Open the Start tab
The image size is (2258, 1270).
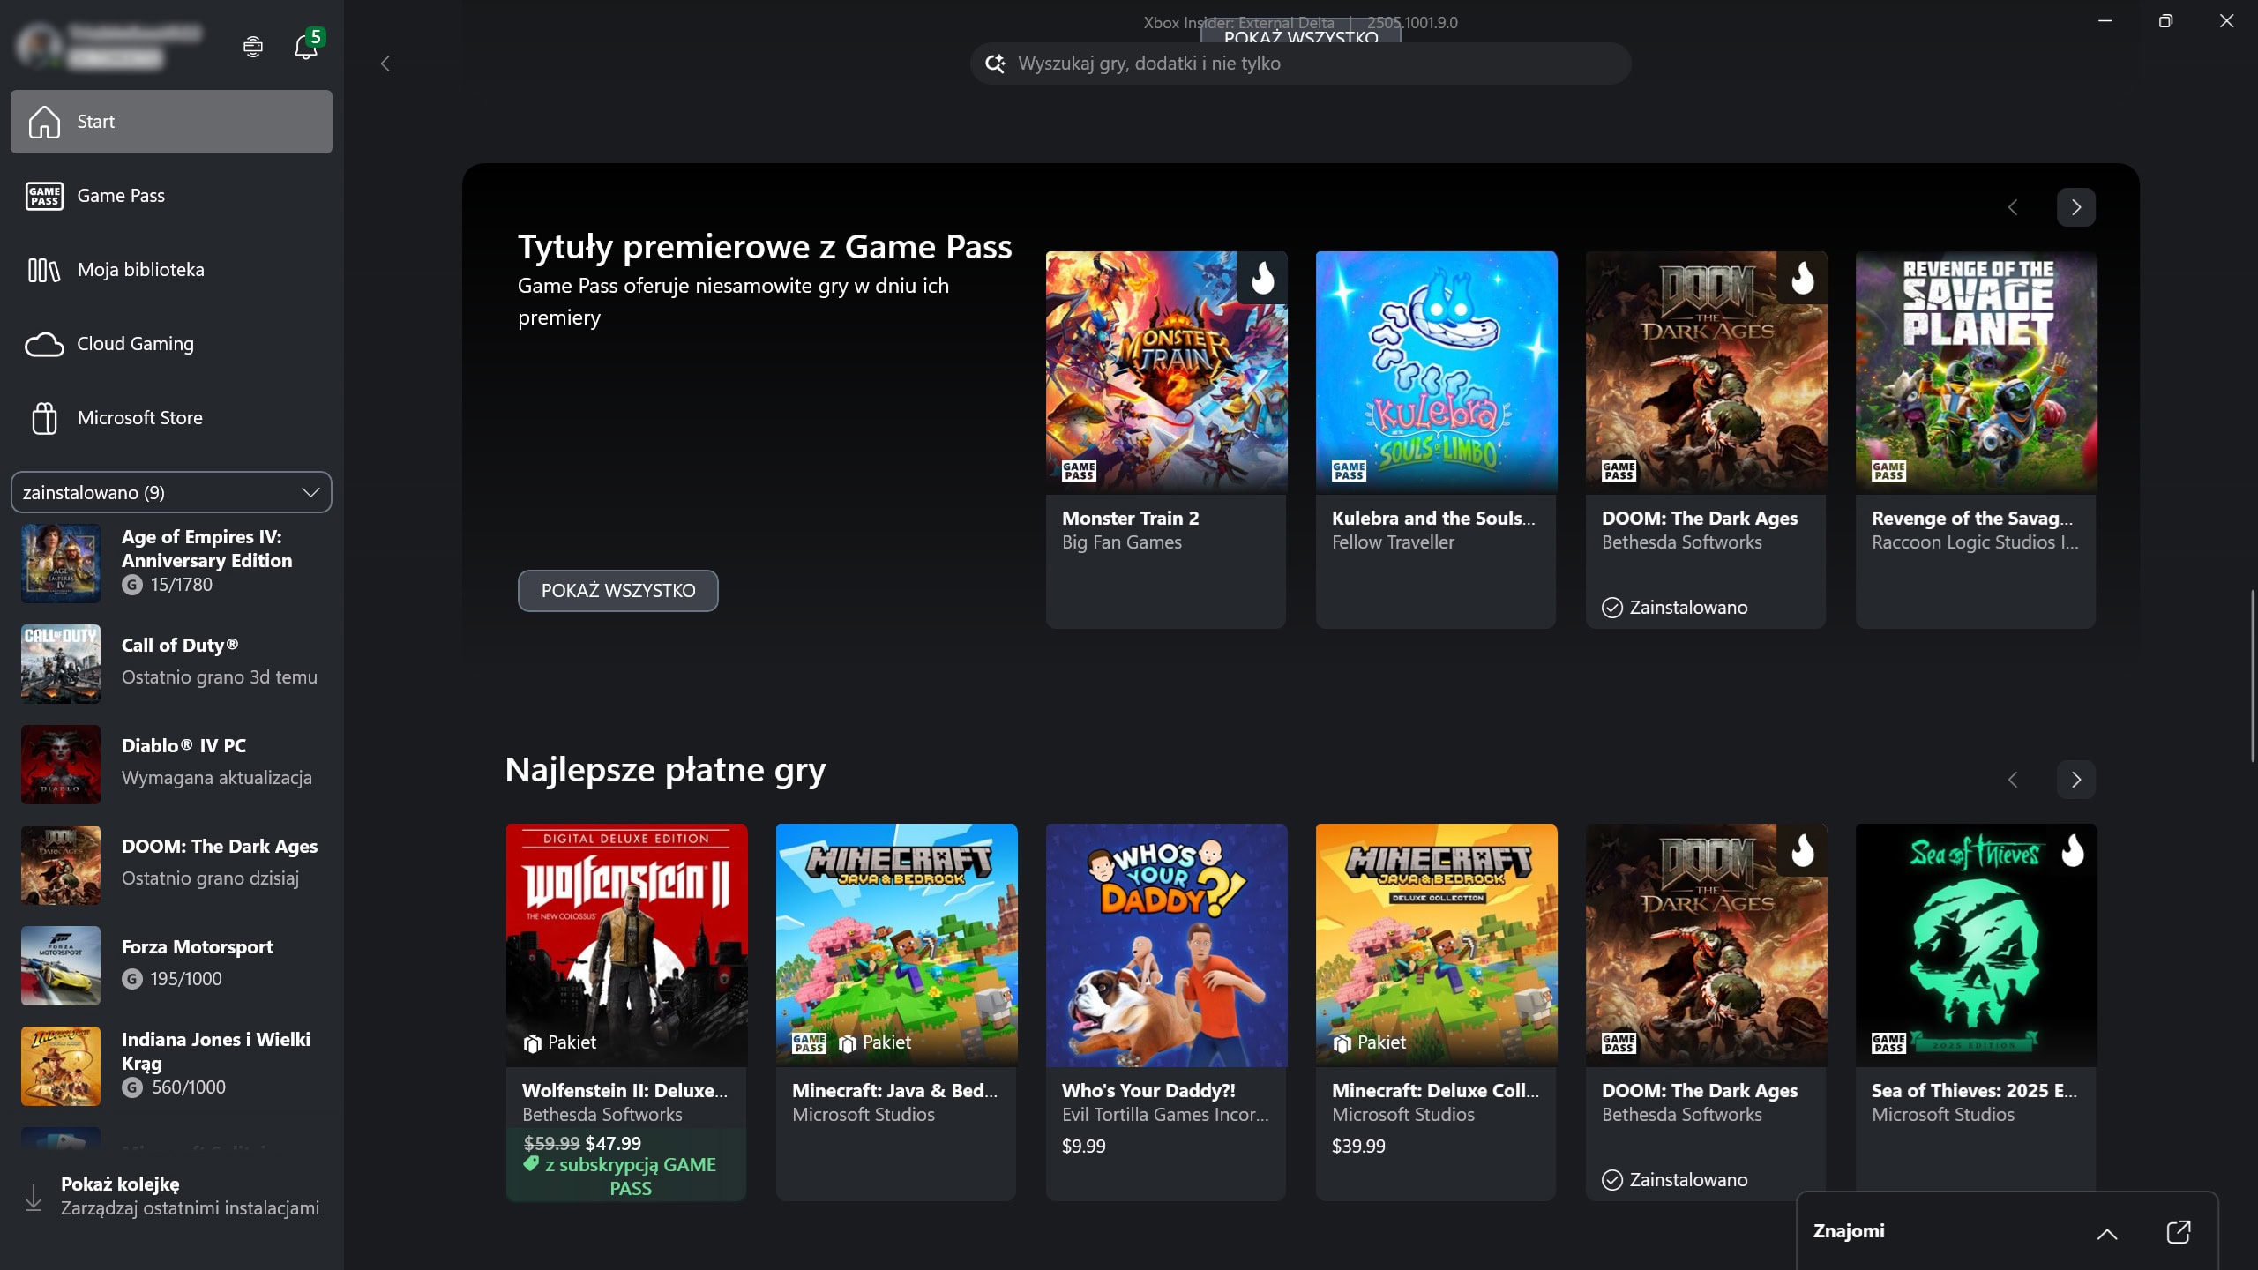point(171,122)
